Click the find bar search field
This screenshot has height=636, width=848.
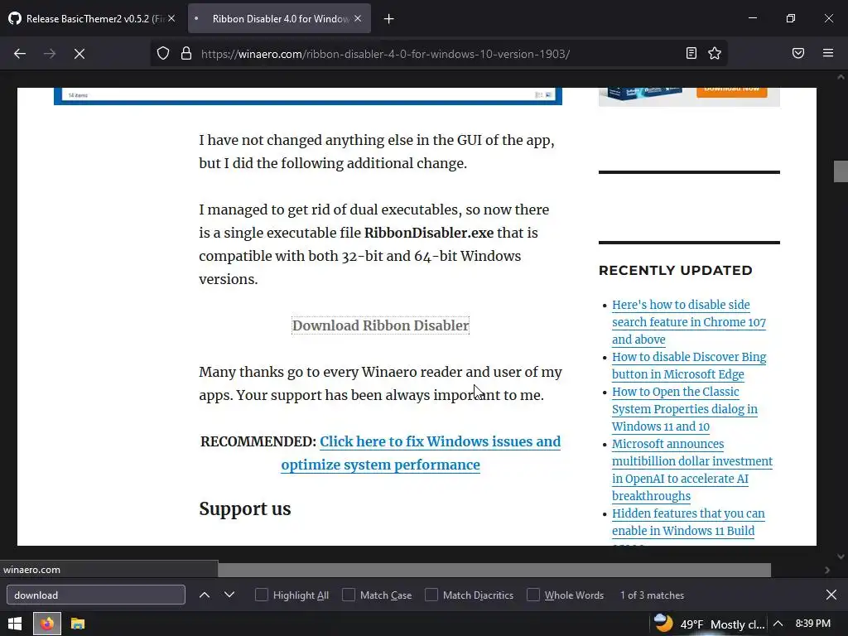[x=96, y=595]
